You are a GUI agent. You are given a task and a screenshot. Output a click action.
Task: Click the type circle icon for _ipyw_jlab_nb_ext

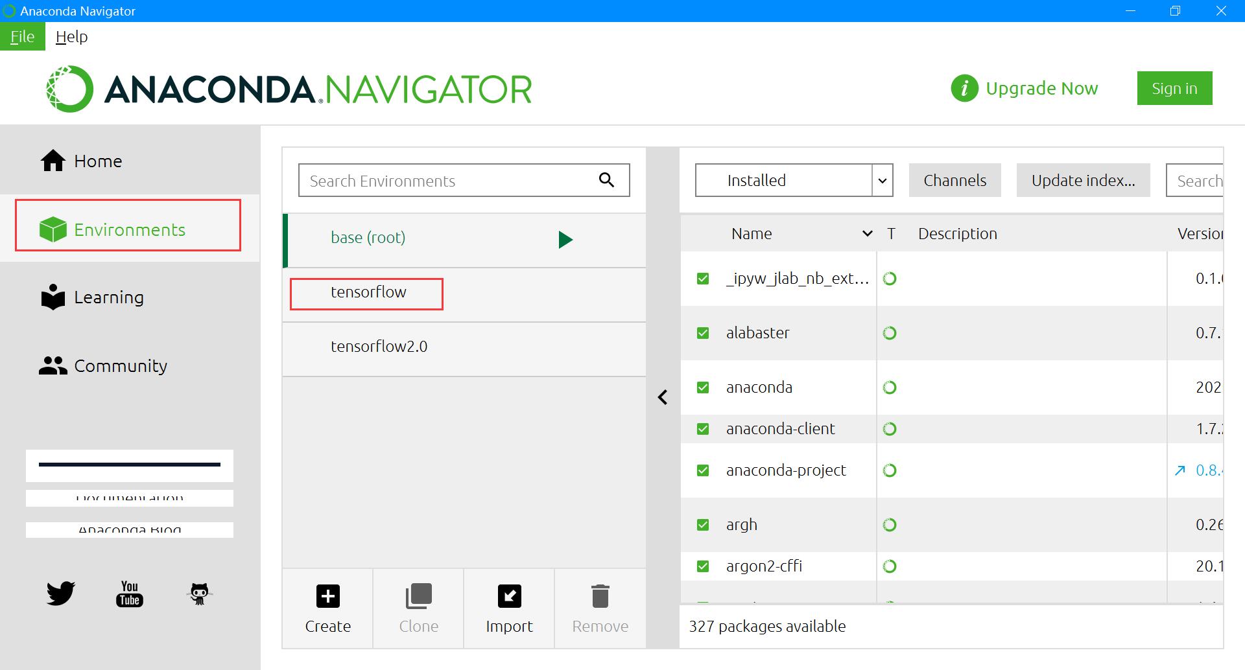890,279
